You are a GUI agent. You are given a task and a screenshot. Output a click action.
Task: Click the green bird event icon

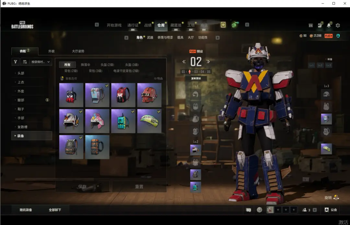234,25
